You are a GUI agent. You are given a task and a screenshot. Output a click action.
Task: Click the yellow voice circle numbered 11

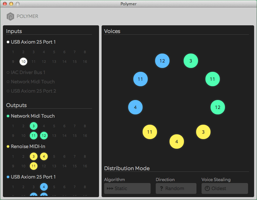tap(150, 132)
